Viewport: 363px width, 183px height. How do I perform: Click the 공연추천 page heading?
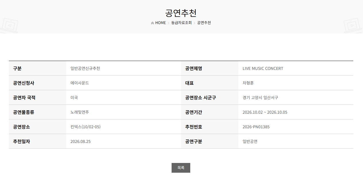[x=181, y=13]
